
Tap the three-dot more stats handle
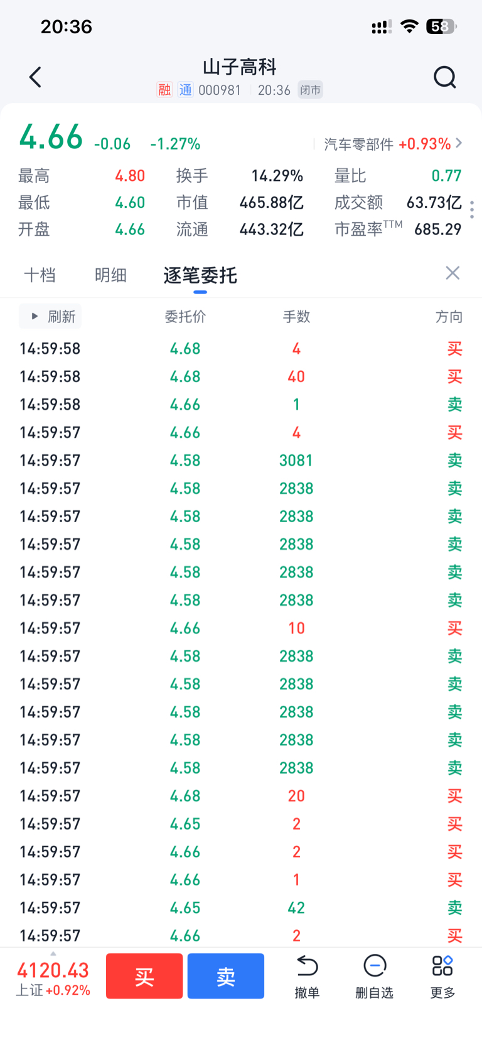click(x=472, y=209)
